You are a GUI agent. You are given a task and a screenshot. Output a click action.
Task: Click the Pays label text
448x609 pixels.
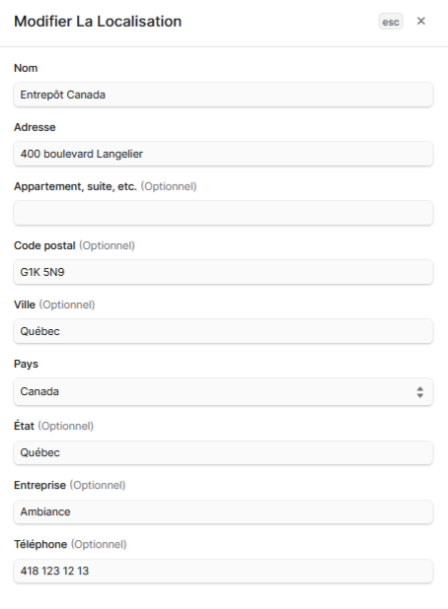point(26,365)
